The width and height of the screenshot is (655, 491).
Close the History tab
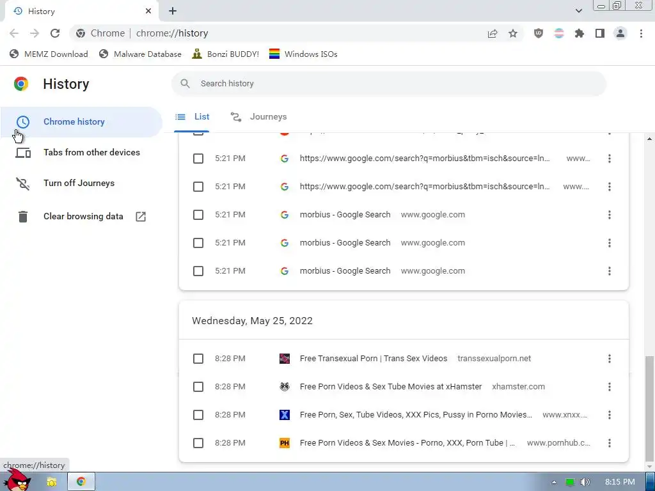coord(148,12)
